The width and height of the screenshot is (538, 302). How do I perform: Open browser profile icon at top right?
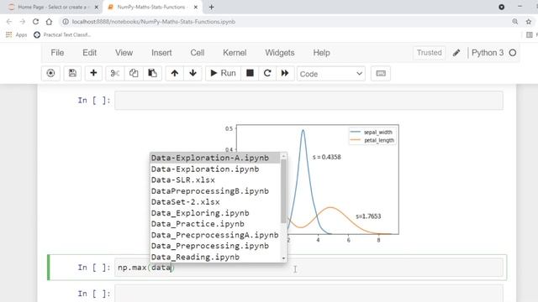coord(501,7)
